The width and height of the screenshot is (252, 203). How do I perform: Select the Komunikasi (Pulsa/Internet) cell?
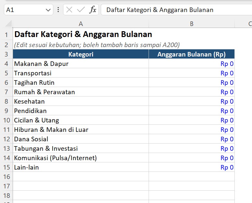pyautogui.click(x=81, y=158)
